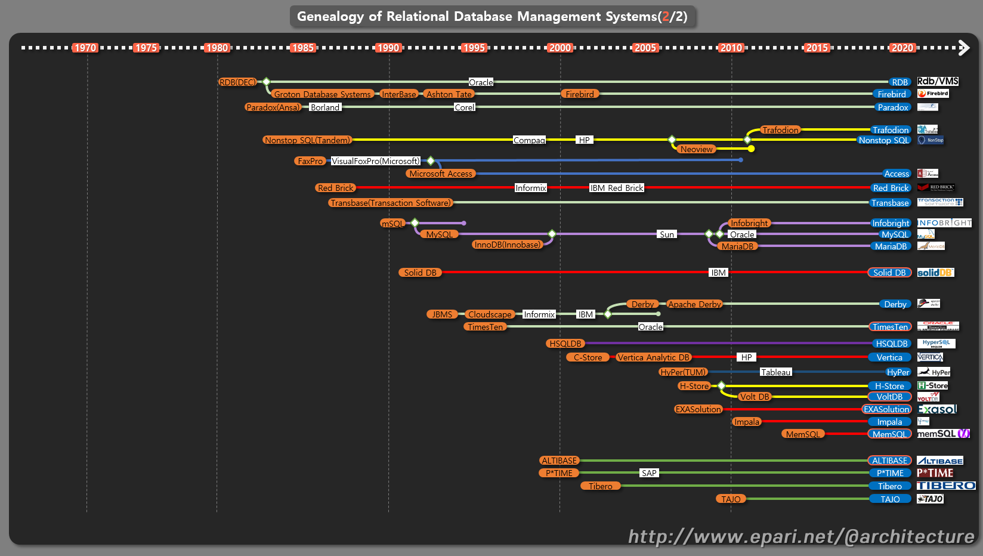Viewport: 983px width, 556px height.
Task: Click the blue Firebird end label
Action: pyautogui.click(x=892, y=94)
